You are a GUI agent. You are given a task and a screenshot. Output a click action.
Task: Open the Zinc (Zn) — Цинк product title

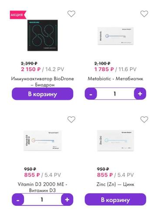pos(115,184)
